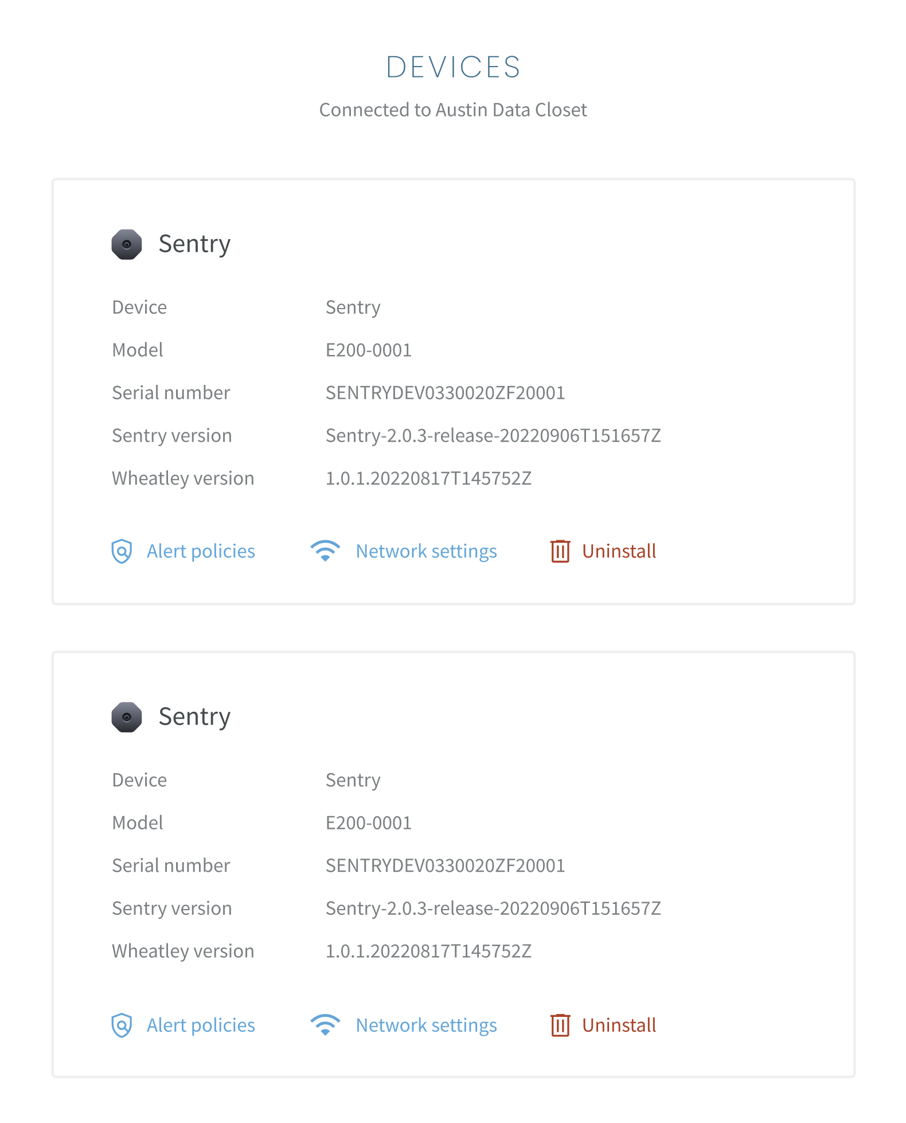Image resolution: width=906 pixels, height=1123 pixels.
Task: Click the first card's Sentry version value
Action: point(493,436)
